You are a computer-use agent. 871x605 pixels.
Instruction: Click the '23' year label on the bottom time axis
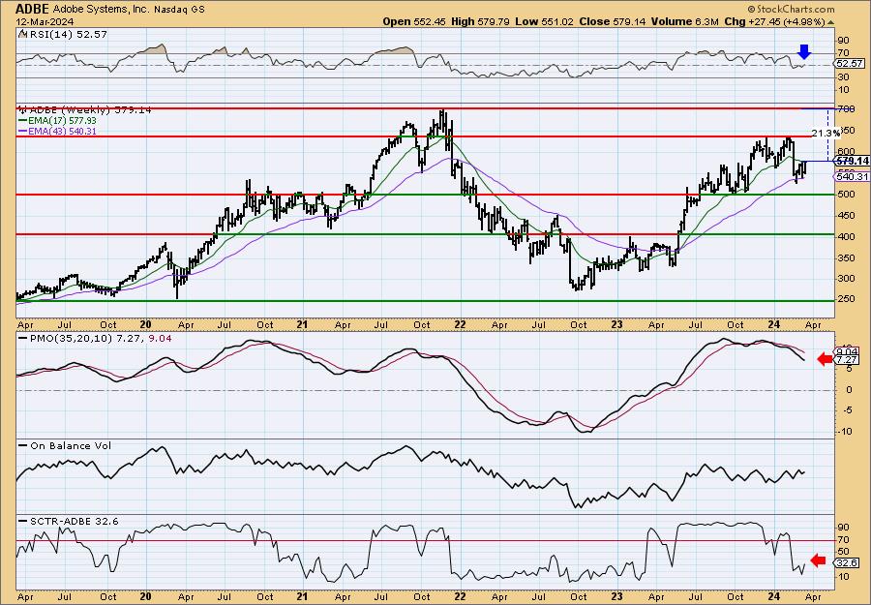(616, 596)
